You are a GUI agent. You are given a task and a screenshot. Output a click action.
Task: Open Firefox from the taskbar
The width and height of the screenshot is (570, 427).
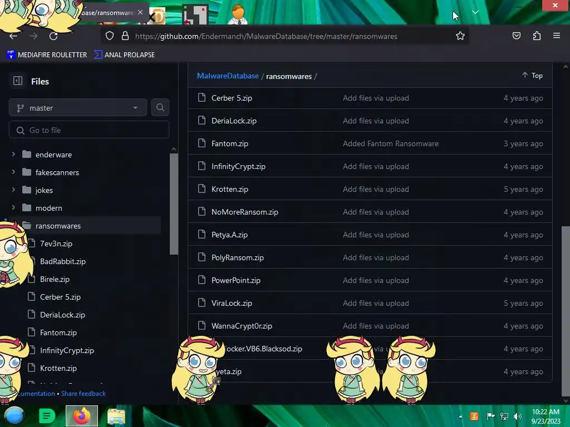(82, 416)
